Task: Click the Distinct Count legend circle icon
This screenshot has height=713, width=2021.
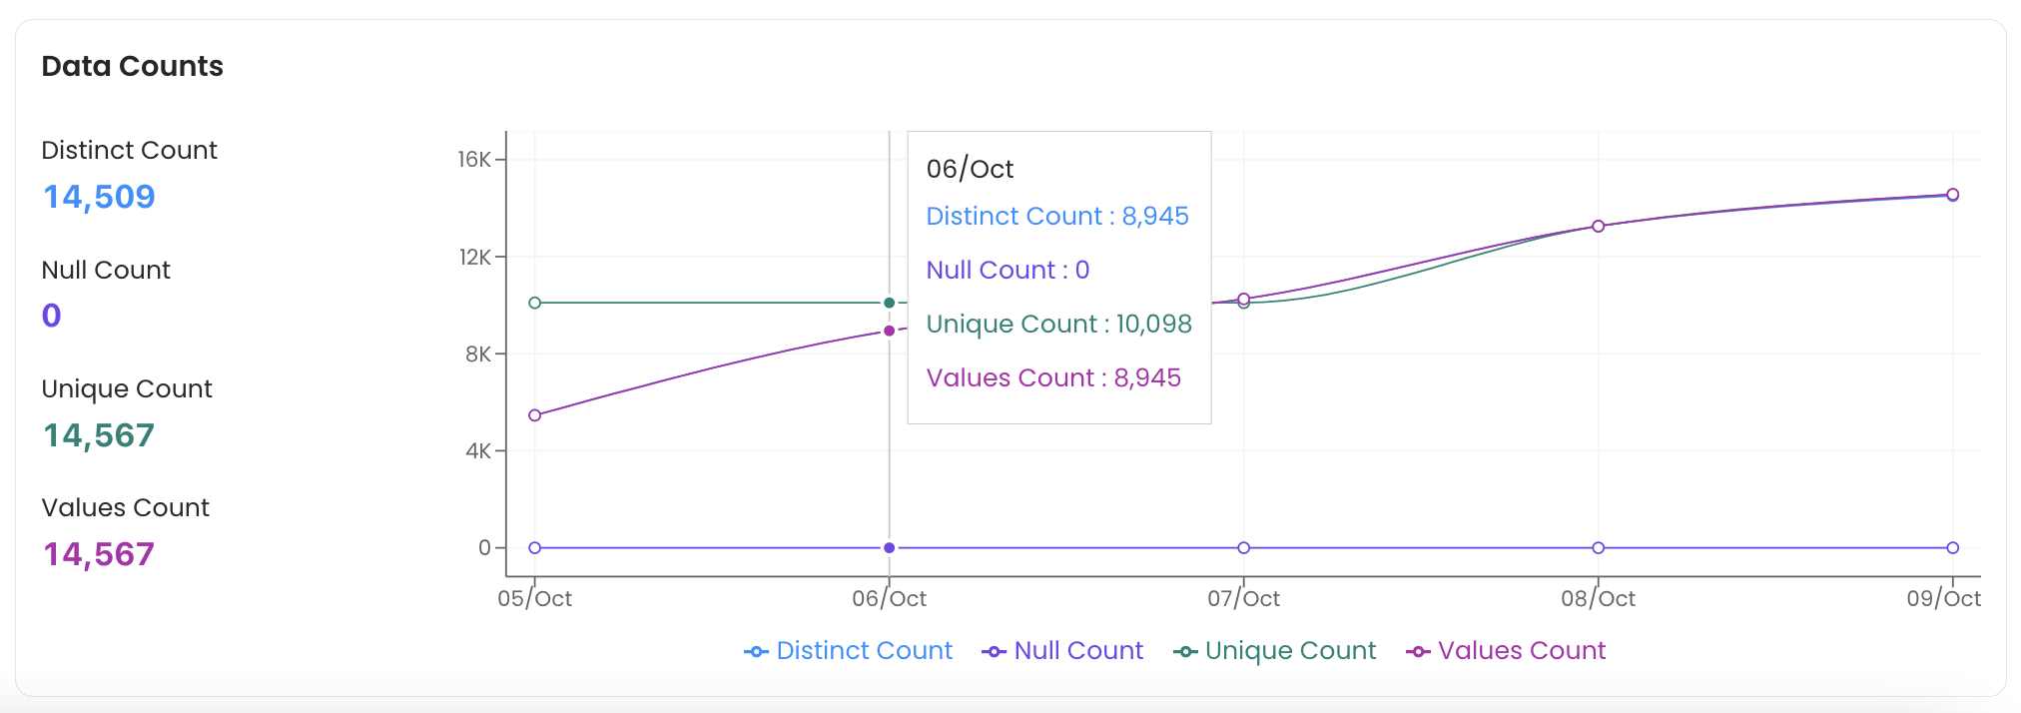Action: point(757,651)
